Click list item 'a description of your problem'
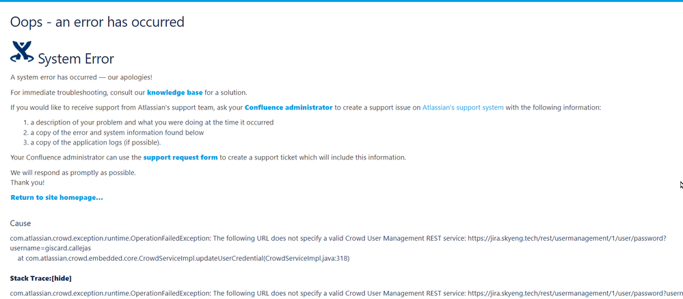The width and height of the screenshot is (683, 299). pyautogui.click(x=152, y=122)
